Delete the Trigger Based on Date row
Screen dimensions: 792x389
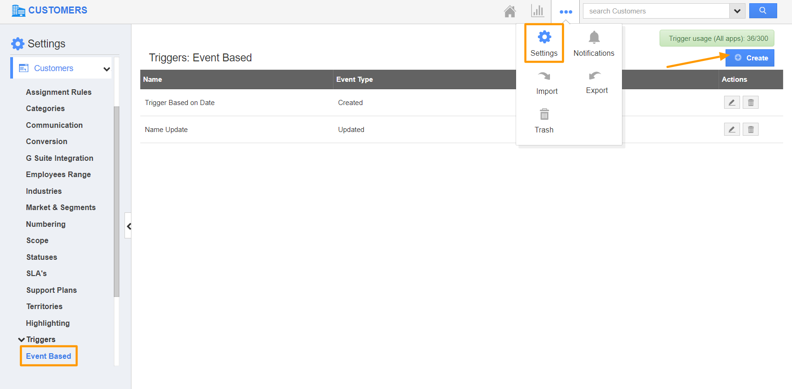tap(751, 102)
